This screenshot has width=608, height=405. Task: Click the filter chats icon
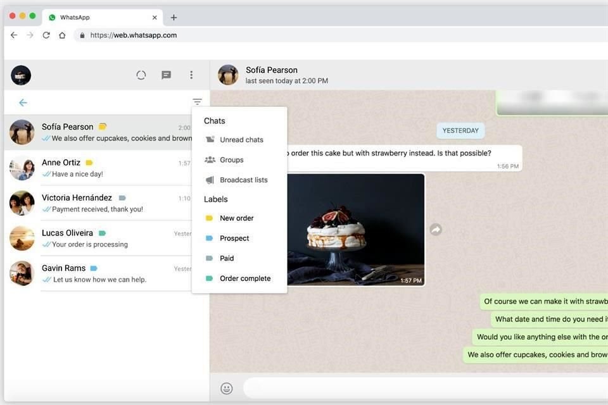pyautogui.click(x=197, y=101)
